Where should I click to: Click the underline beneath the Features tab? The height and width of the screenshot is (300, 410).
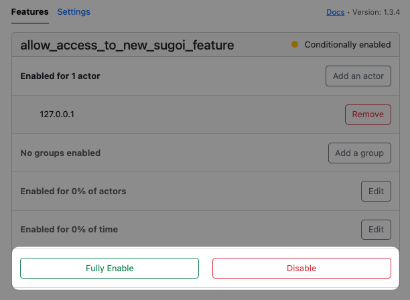(x=29, y=23)
